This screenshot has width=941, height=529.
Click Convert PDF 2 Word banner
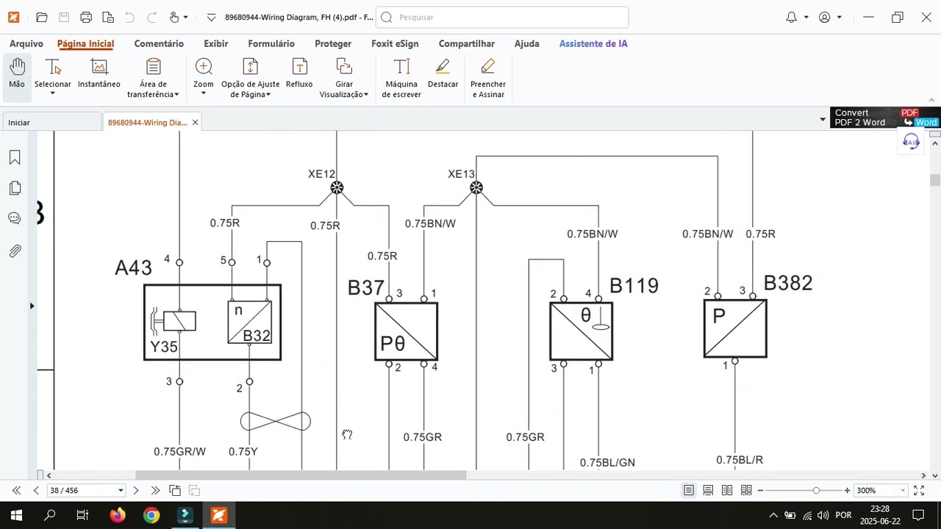tap(885, 118)
